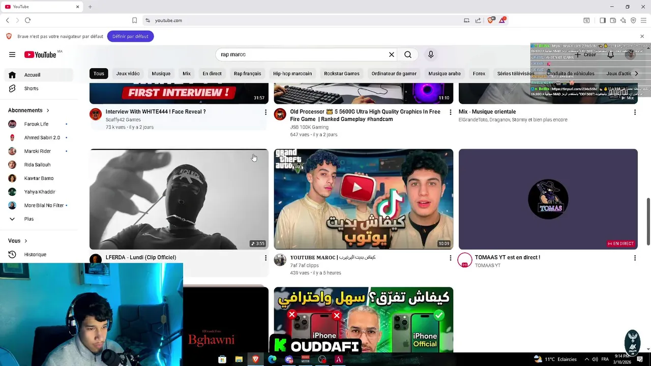Expand the Abonnements section
This screenshot has height=366, width=651.
pyautogui.click(x=28, y=110)
